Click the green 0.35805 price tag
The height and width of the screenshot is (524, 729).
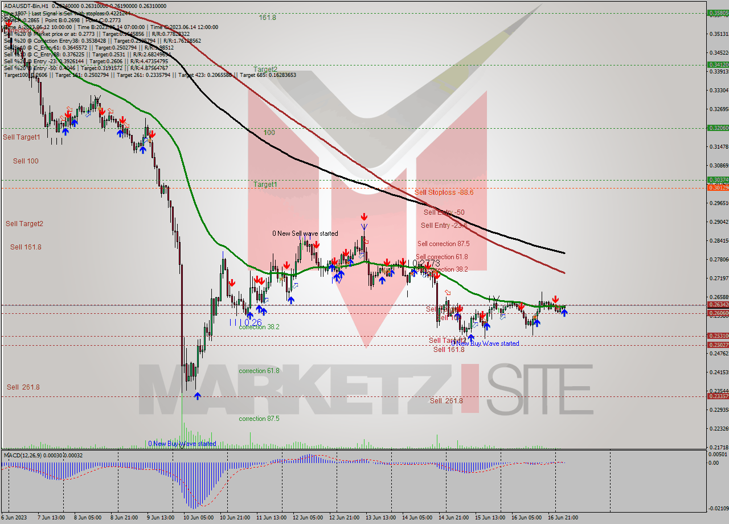pyautogui.click(x=718, y=13)
